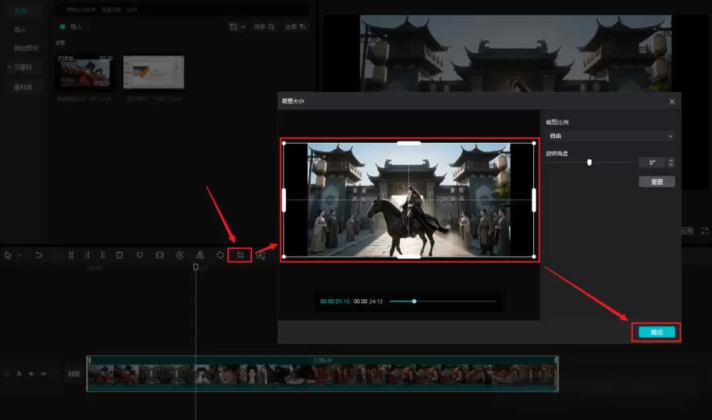
Task: Click the top-left crop corner handle
Action: (284, 144)
